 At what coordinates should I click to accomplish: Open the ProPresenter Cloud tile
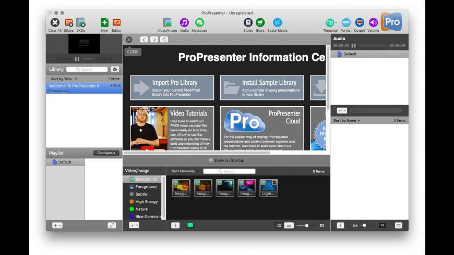262,128
